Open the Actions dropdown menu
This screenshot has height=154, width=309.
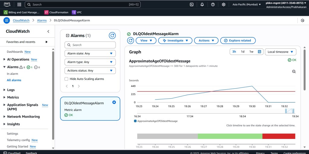(x=206, y=40)
